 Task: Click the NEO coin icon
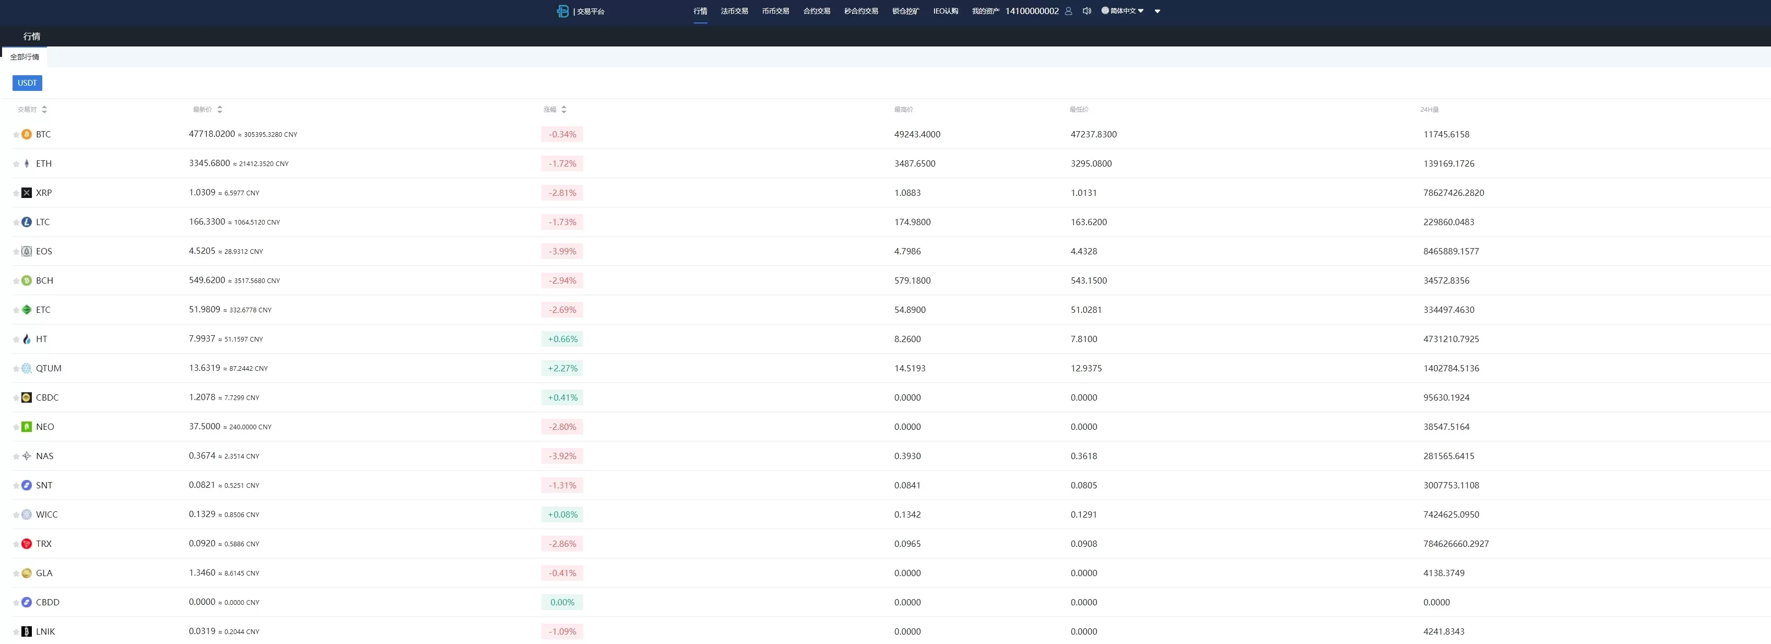27,427
